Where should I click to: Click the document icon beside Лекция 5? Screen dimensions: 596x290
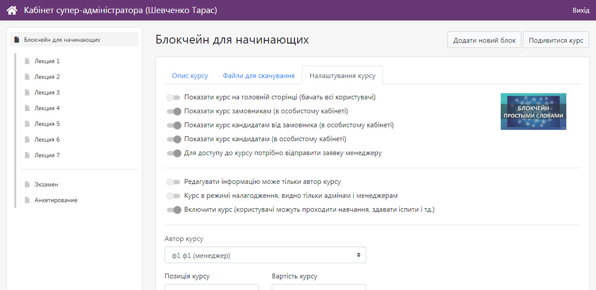tap(27, 124)
